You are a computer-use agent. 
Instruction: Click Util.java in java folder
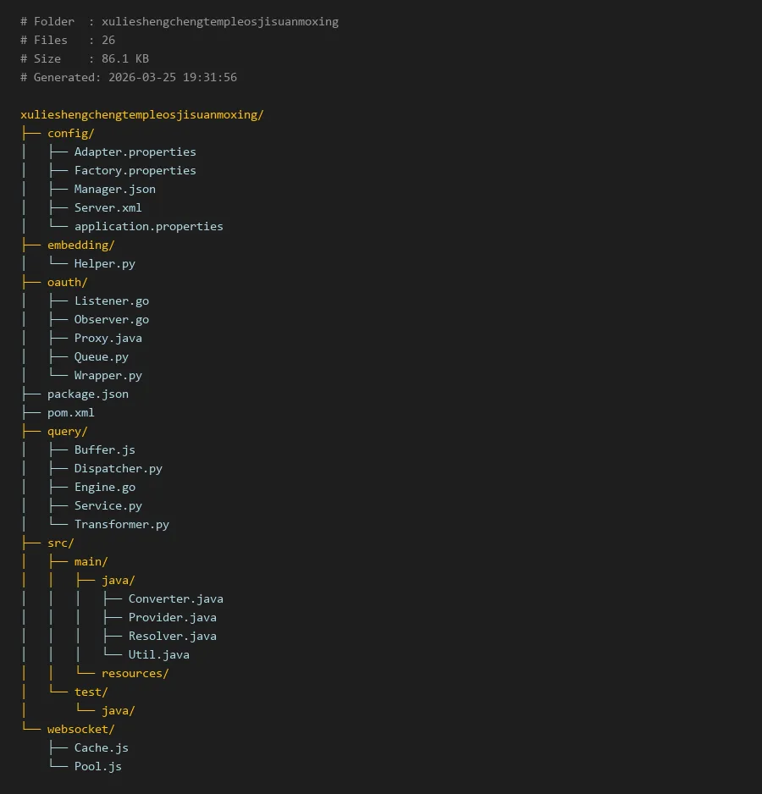tap(158, 654)
